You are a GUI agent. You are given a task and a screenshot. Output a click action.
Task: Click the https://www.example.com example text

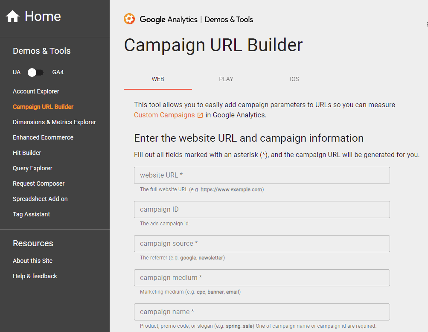click(231, 189)
